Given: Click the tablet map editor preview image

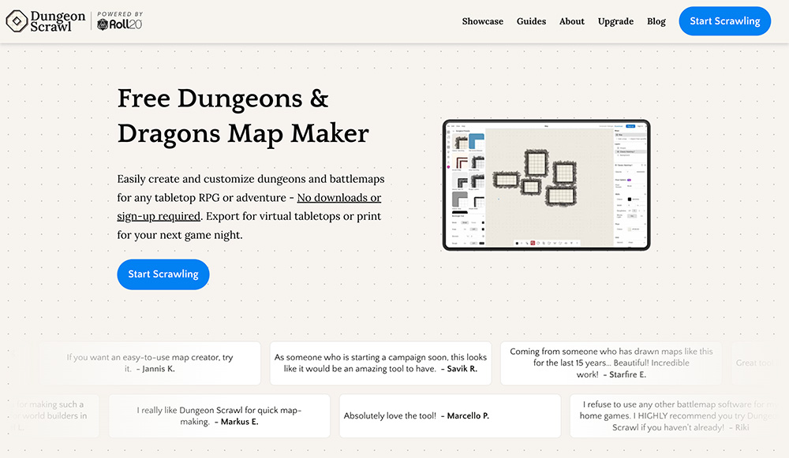Looking at the screenshot, I should tap(547, 185).
